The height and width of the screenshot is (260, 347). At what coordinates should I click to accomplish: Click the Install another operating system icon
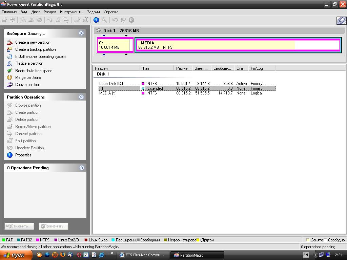click(x=9, y=57)
